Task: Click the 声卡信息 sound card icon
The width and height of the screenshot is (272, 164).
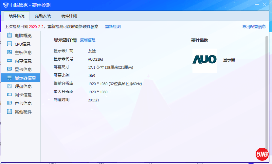Action: click(9, 103)
